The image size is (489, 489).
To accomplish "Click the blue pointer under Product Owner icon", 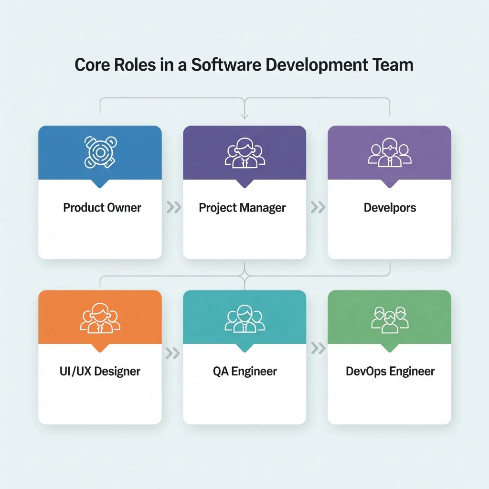I will (99, 182).
